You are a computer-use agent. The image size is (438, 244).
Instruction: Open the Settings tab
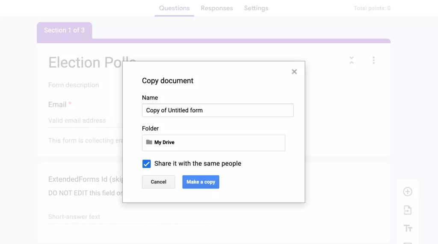pos(256,8)
